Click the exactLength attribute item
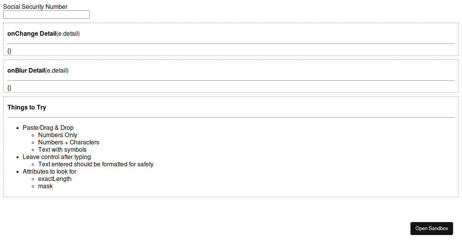Image resolution: width=462 pixels, height=242 pixels. (x=55, y=179)
